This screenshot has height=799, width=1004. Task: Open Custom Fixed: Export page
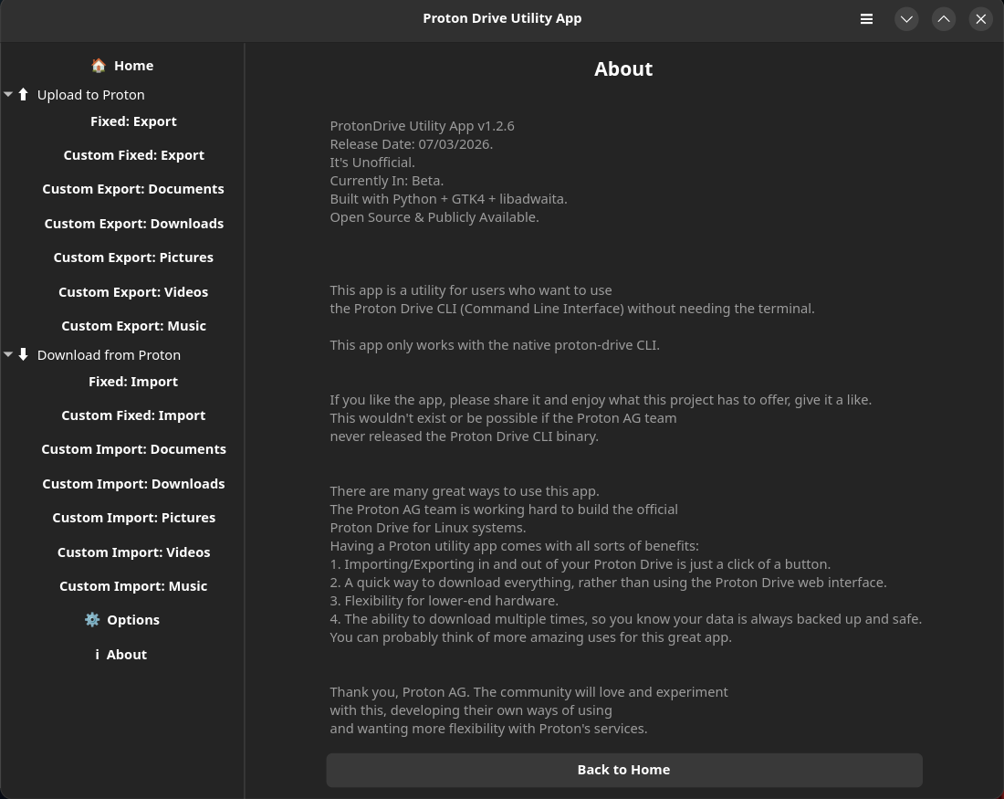pyautogui.click(x=134, y=155)
